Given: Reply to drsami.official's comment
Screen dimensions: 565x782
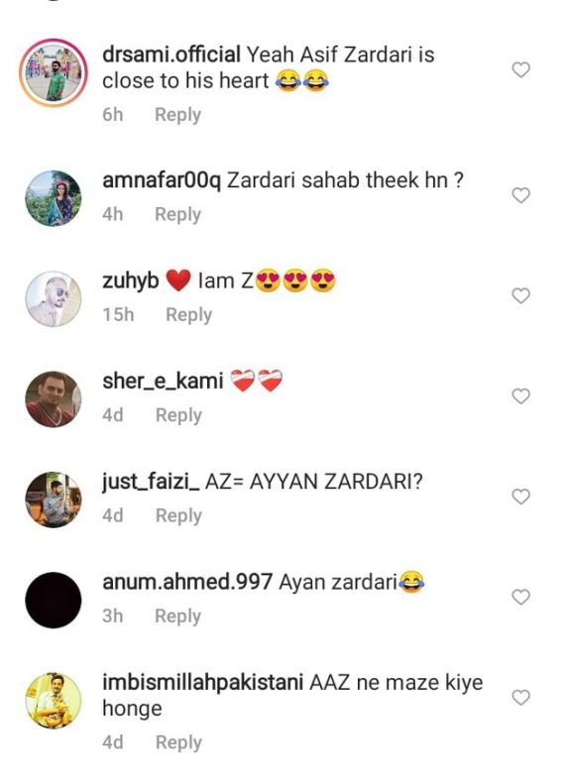Looking at the screenshot, I should [x=178, y=115].
